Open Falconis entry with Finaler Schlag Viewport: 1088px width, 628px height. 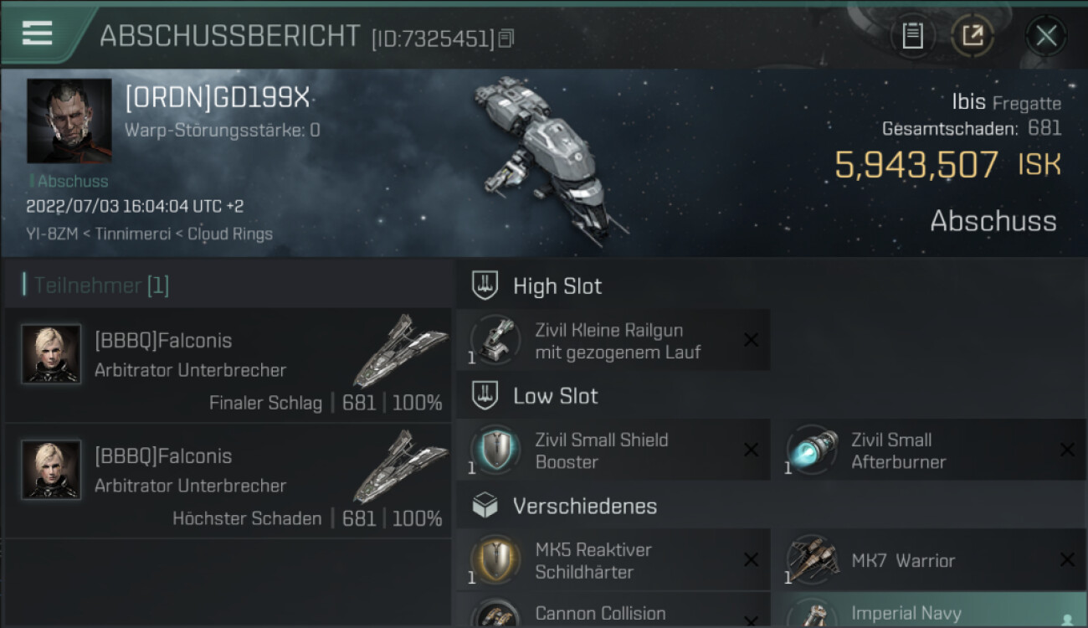(228, 366)
